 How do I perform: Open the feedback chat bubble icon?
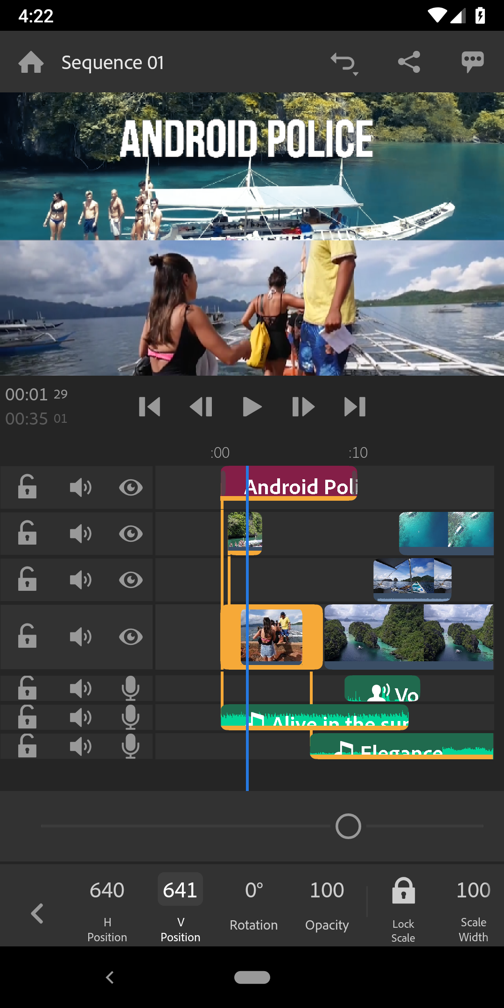(x=473, y=62)
